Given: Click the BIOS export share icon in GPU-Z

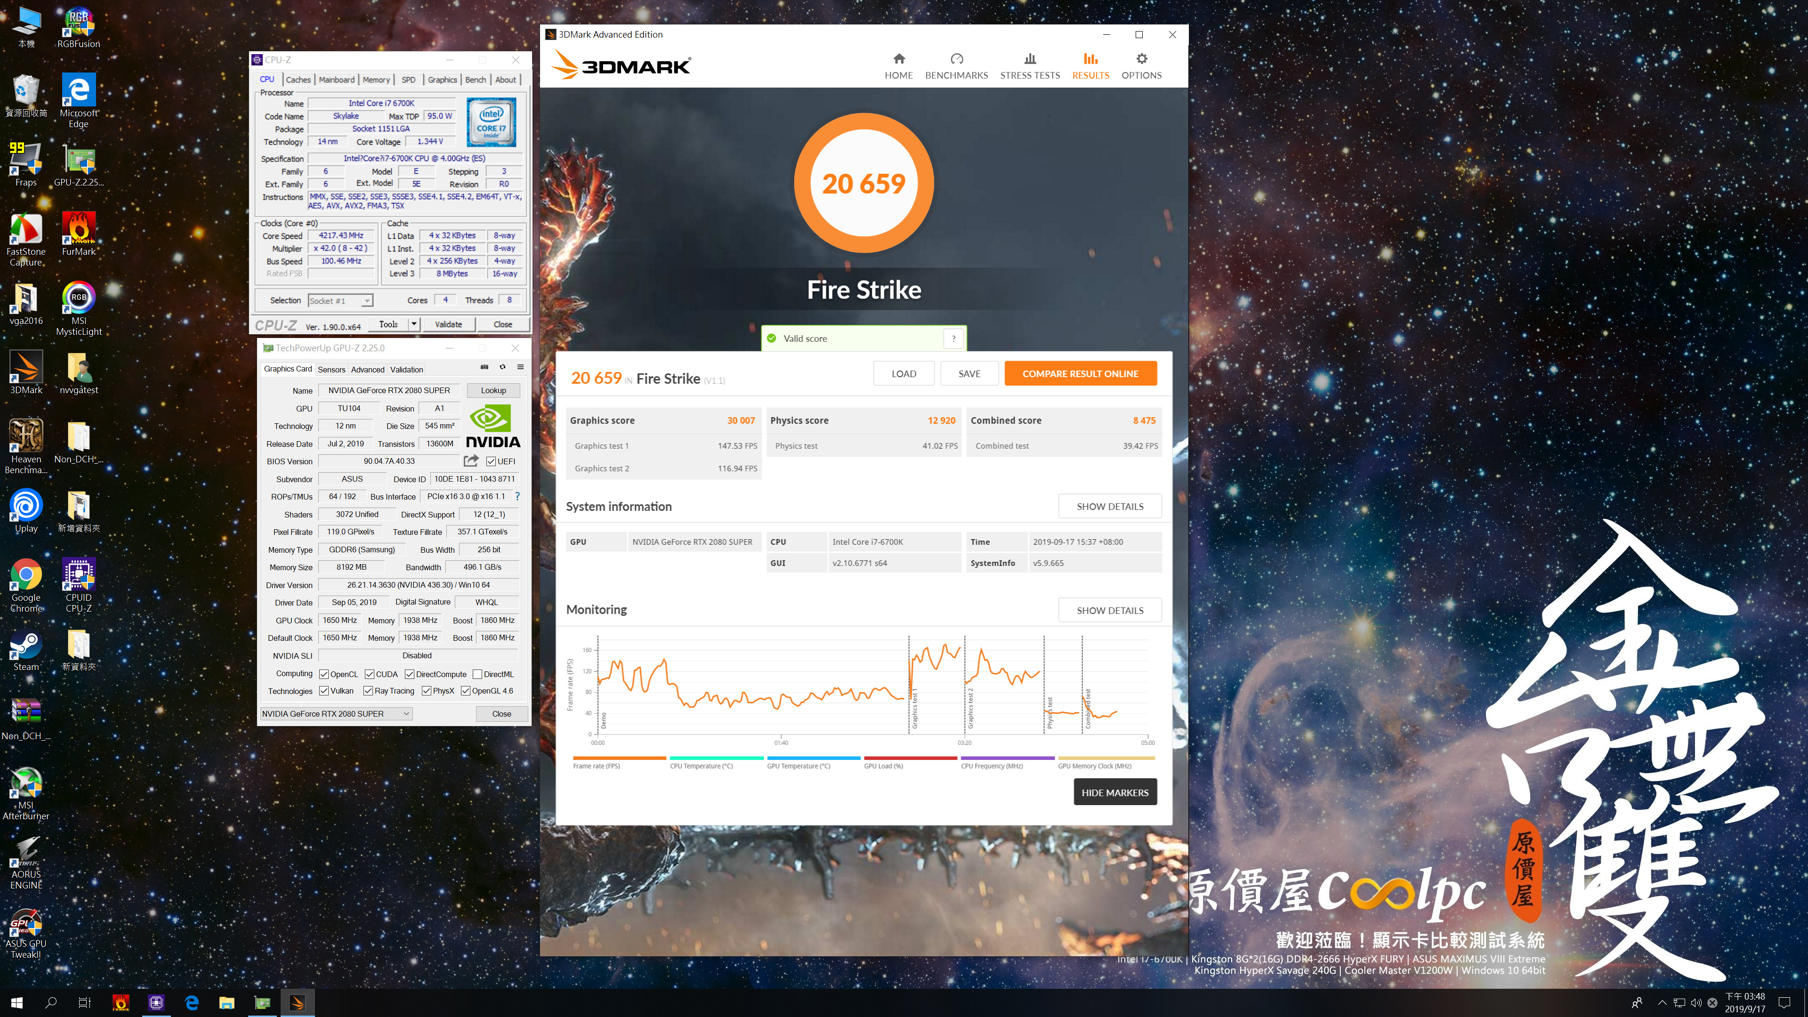Looking at the screenshot, I should [x=472, y=460].
